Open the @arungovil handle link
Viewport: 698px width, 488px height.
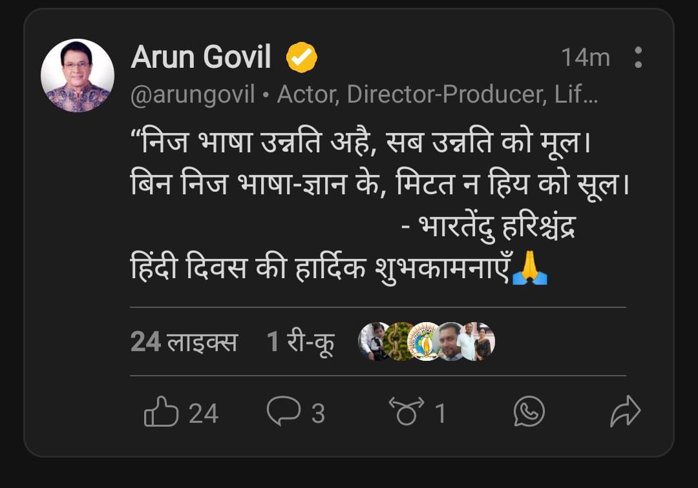pos(193,95)
